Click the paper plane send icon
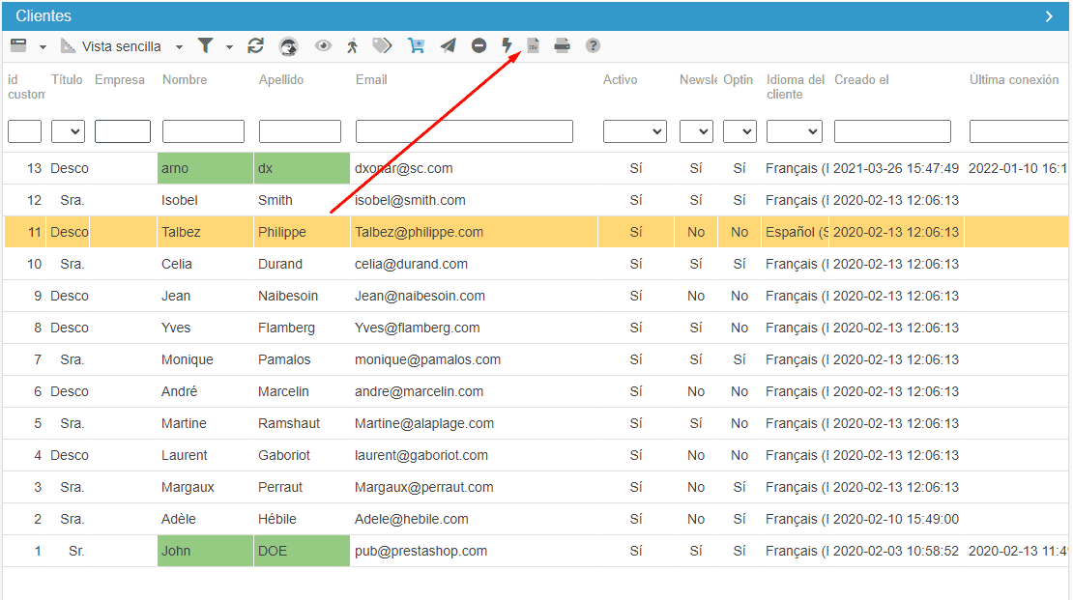The height and width of the screenshot is (600, 1073). click(449, 45)
